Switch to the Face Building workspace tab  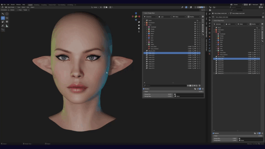(61, 5)
